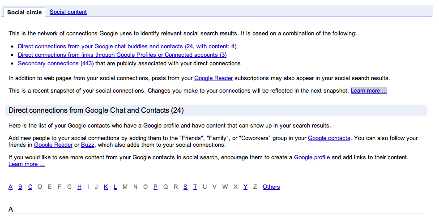Image resolution: width=439 pixels, height=217 pixels.
Task: Open Google Profiles or Connected accounts link
Action: click(122, 55)
